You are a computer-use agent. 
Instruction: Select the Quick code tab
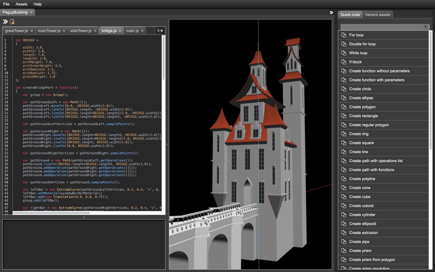[x=350, y=15]
